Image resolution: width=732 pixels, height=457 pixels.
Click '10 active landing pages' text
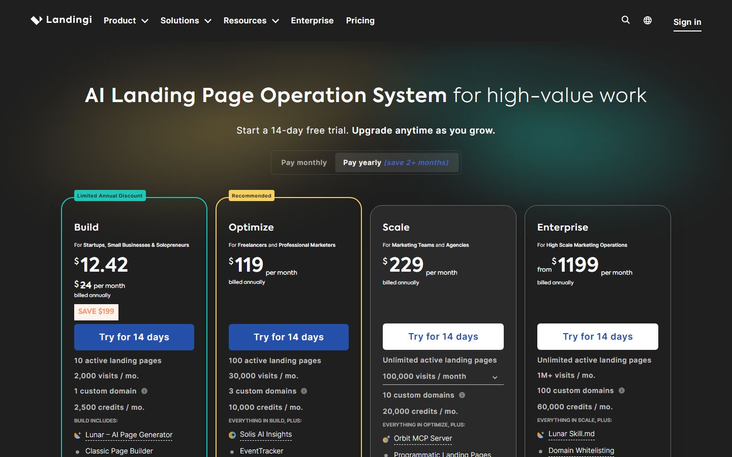click(x=118, y=361)
